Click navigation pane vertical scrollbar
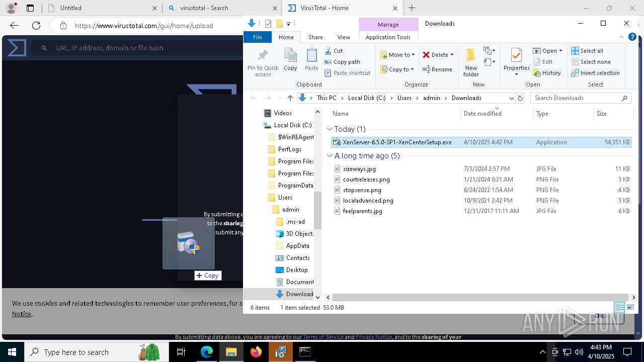Viewport: 644px width, 362px height. pos(317,210)
